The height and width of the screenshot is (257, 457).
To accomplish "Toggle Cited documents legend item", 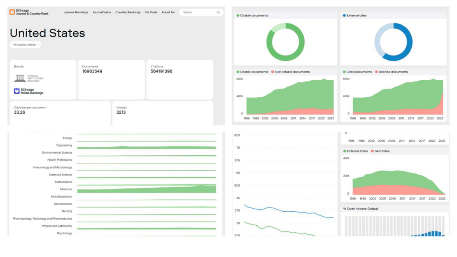I will click(357, 72).
